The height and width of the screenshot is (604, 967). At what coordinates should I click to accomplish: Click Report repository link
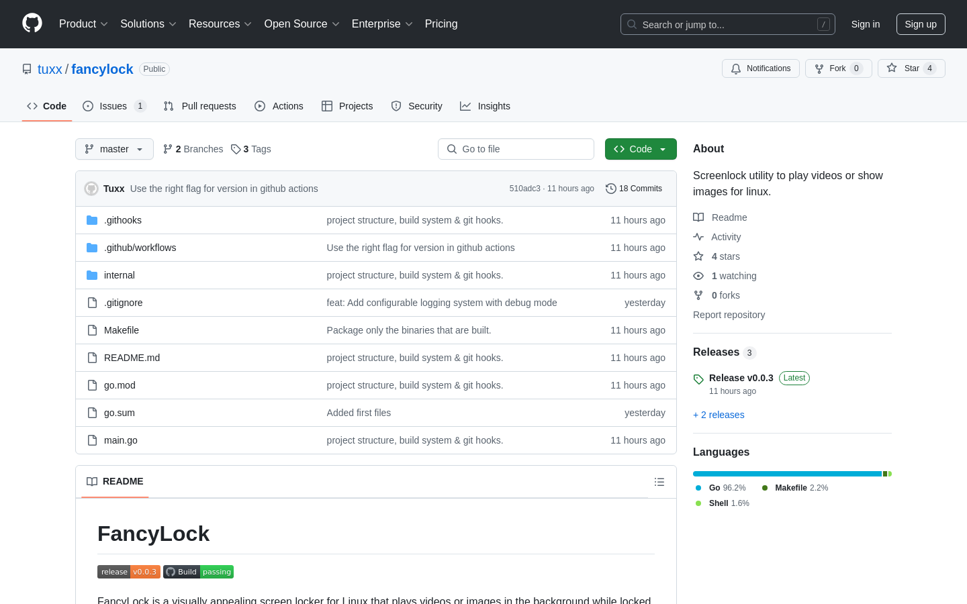click(729, 315)
